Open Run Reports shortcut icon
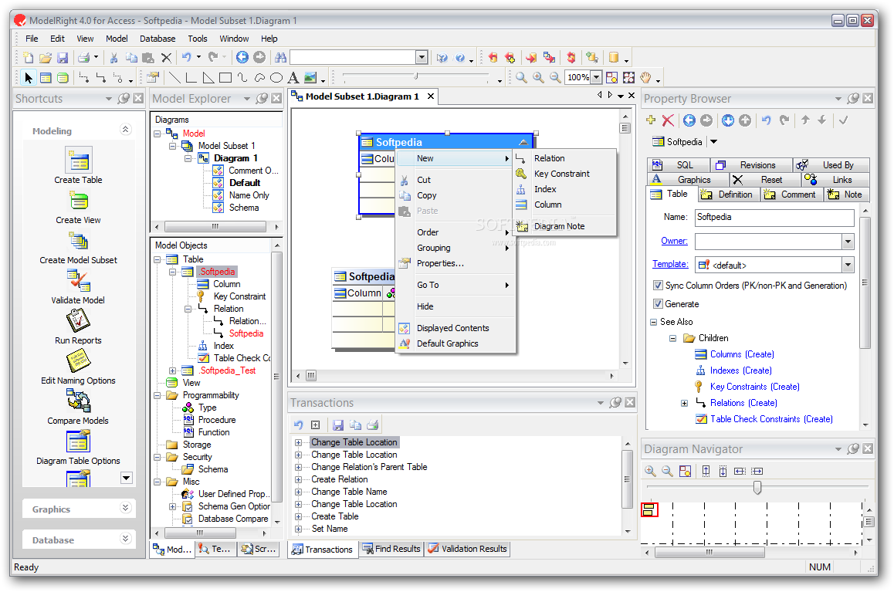 tap(78, 321)
